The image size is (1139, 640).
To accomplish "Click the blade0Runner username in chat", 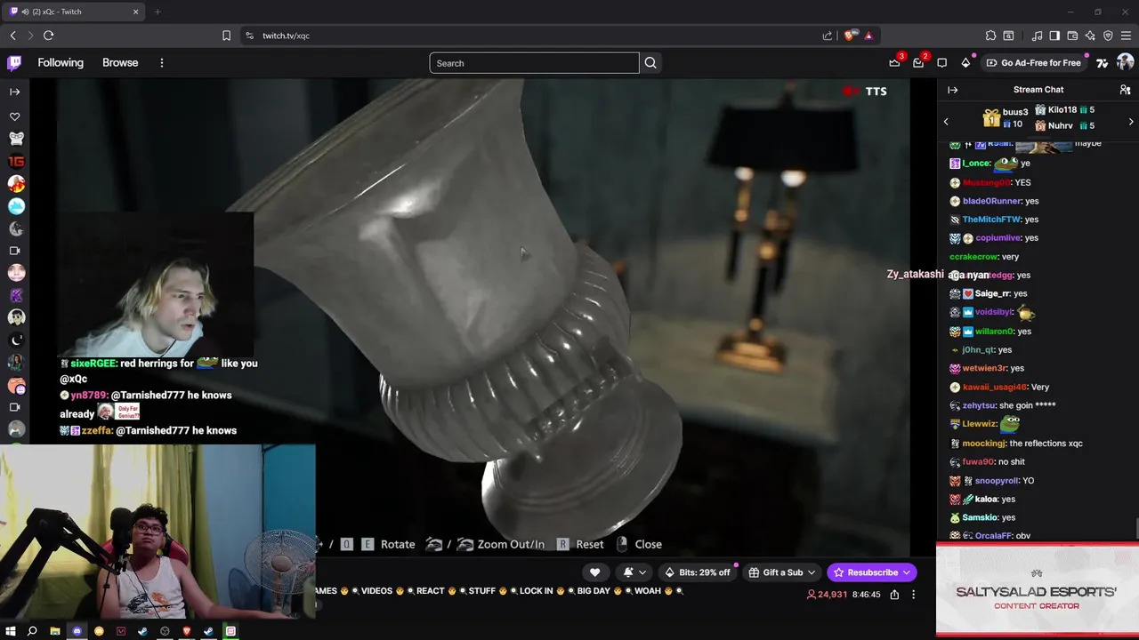I will 991,201.
